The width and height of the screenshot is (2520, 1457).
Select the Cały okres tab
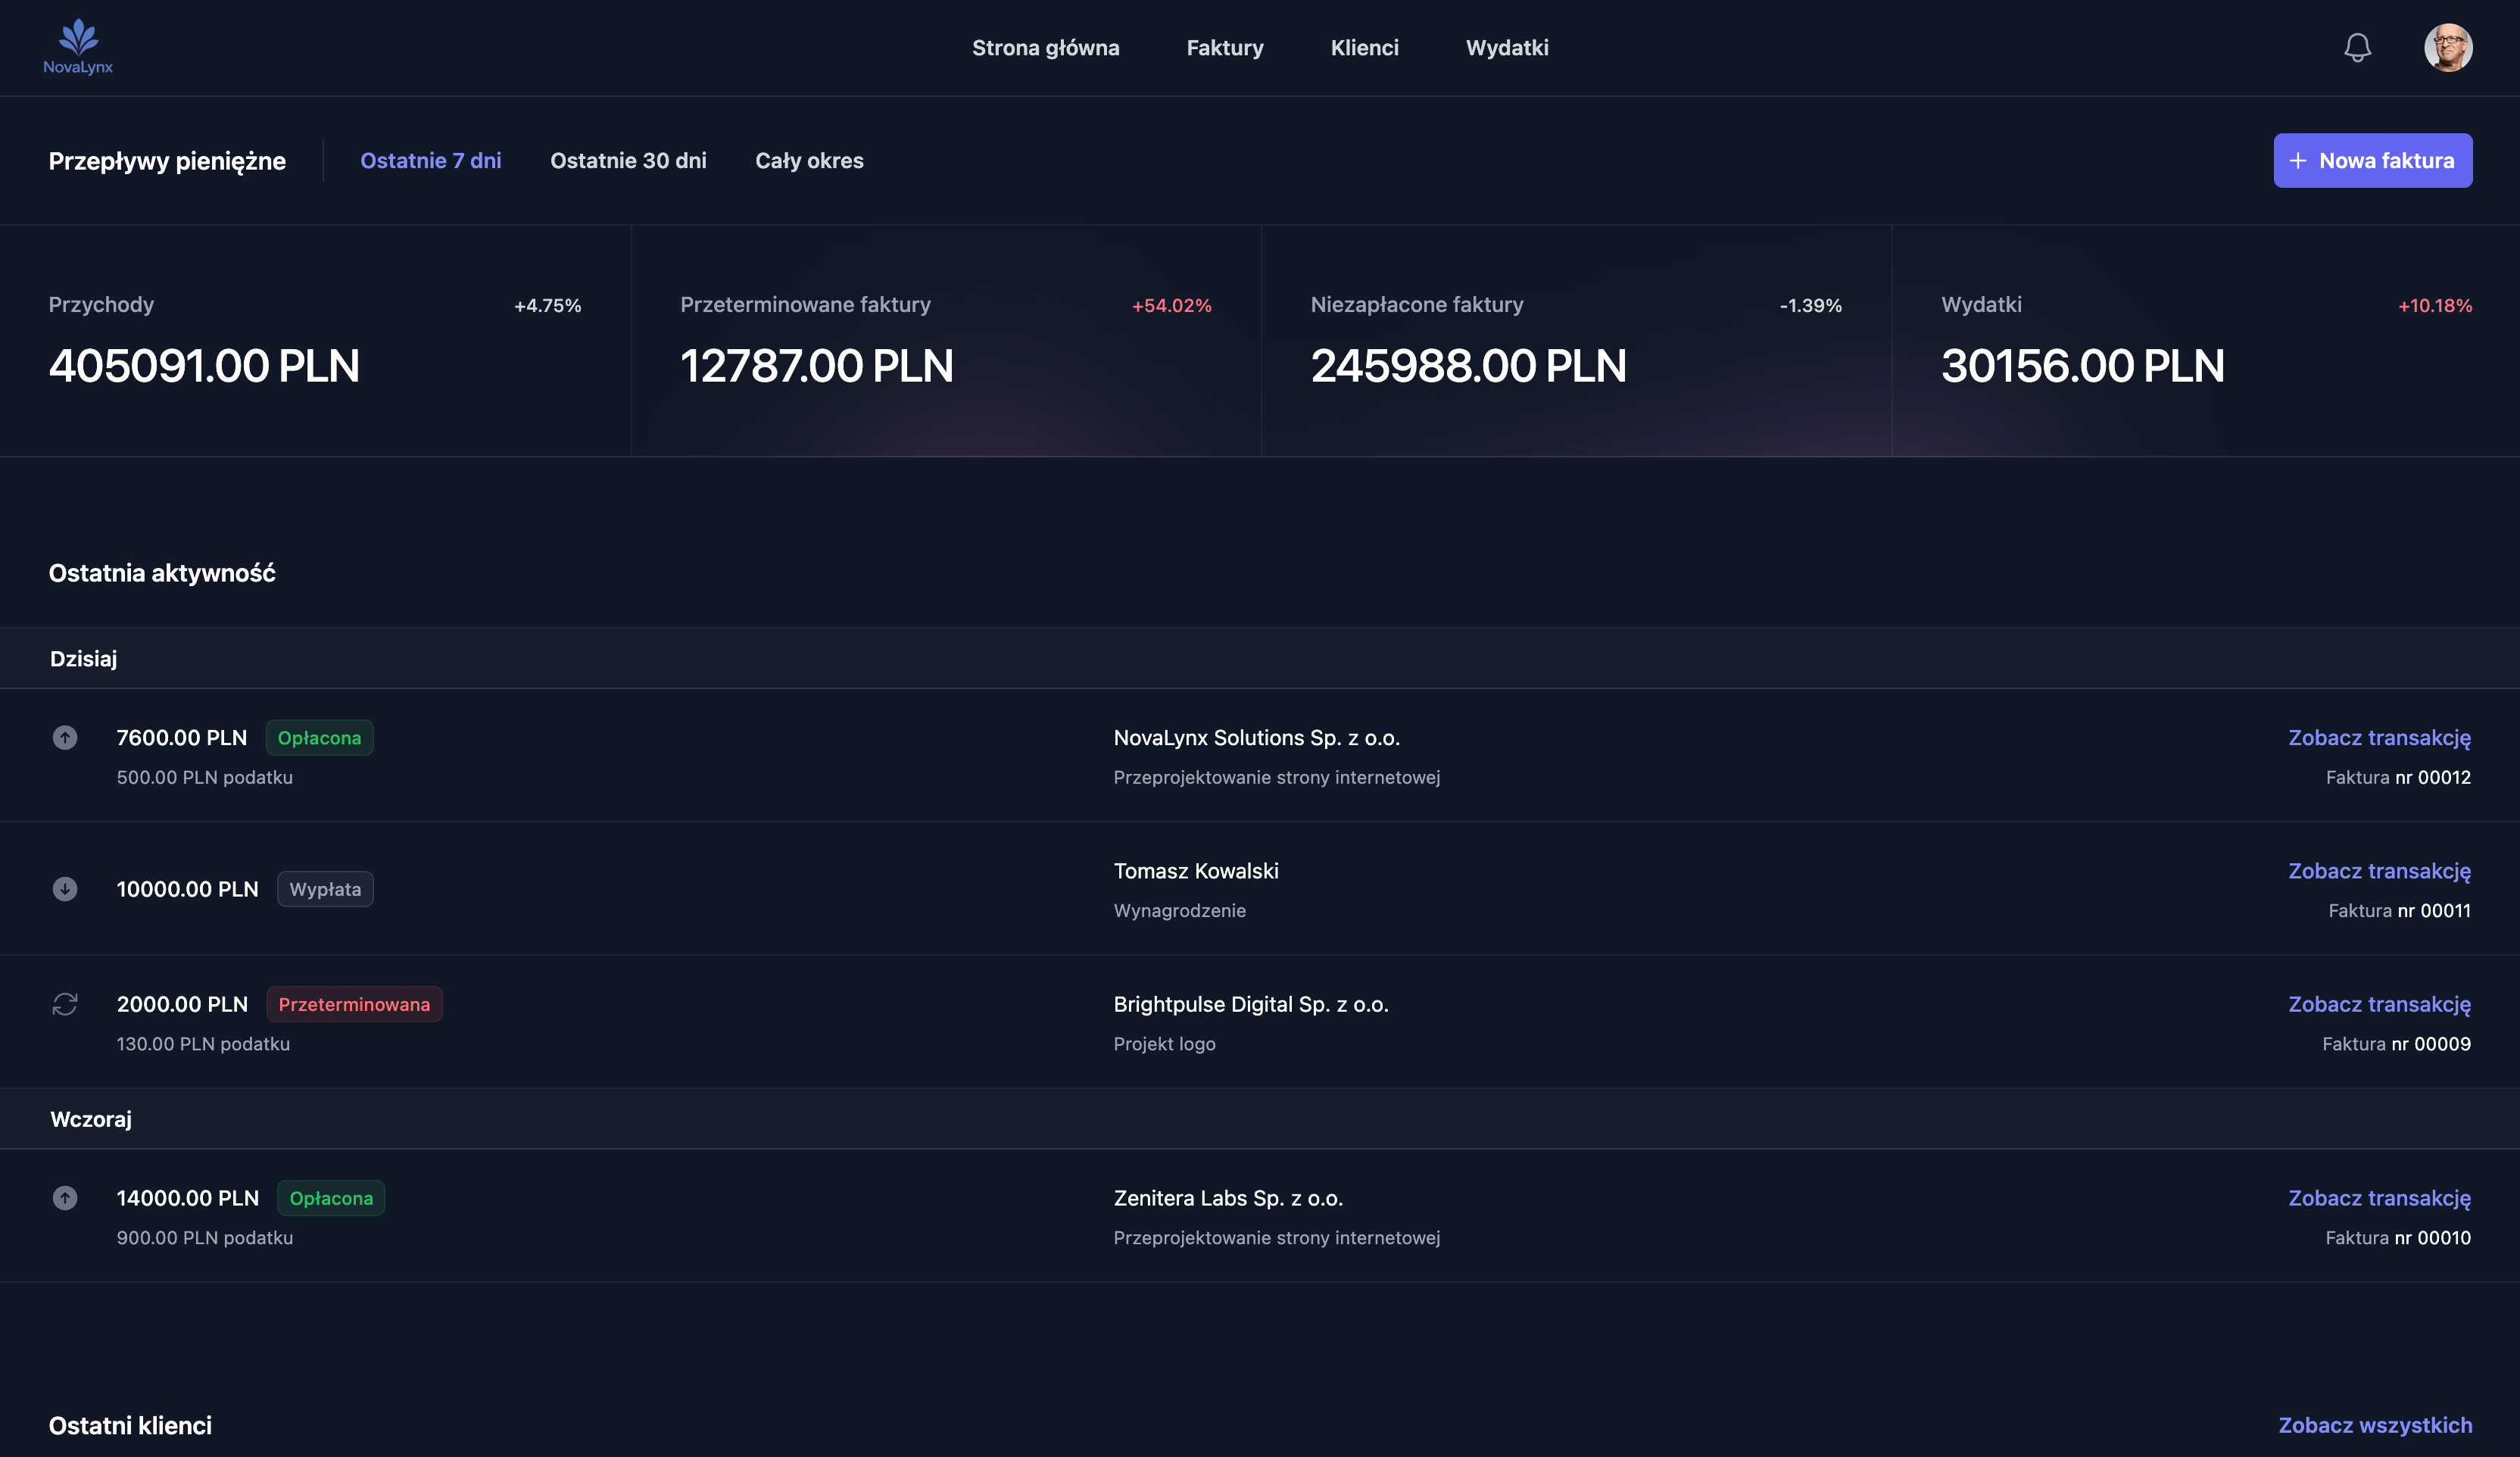(809, 161)
